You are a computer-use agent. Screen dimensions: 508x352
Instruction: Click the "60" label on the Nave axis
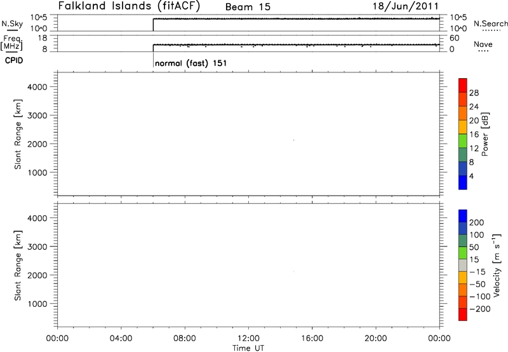pyautogui.click(x=455, y=38)
